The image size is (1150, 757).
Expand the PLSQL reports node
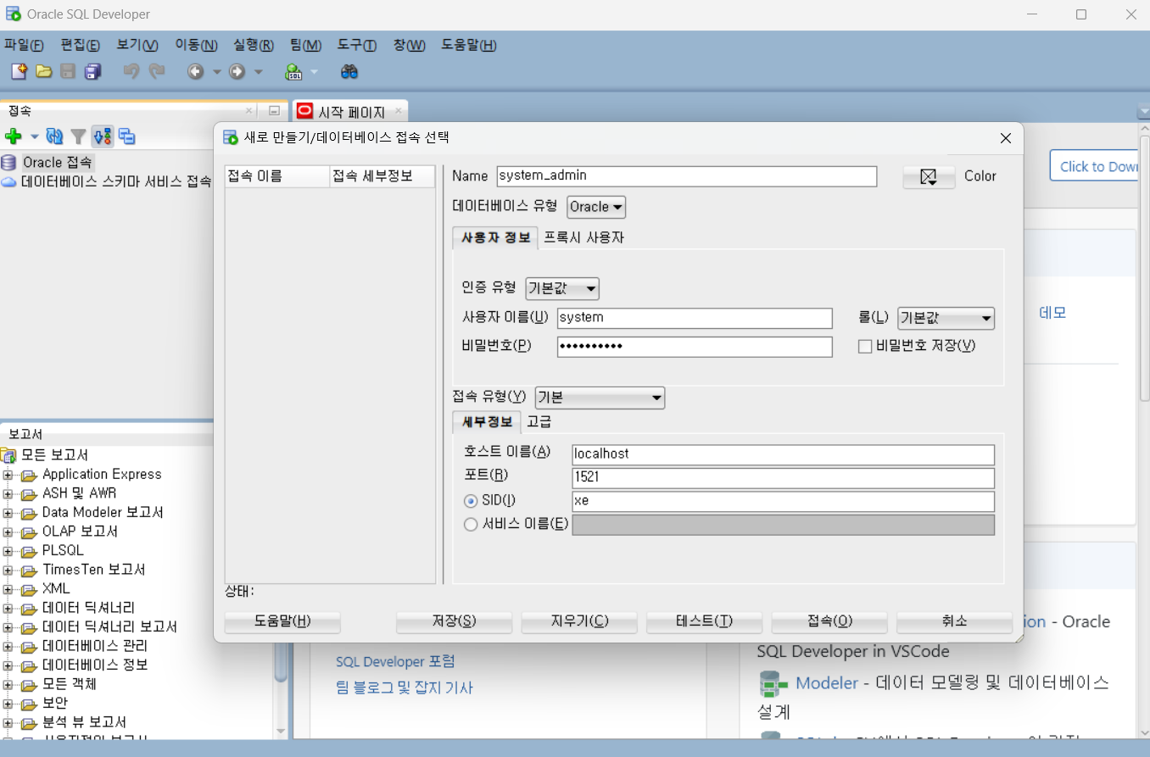pos(8,551)
